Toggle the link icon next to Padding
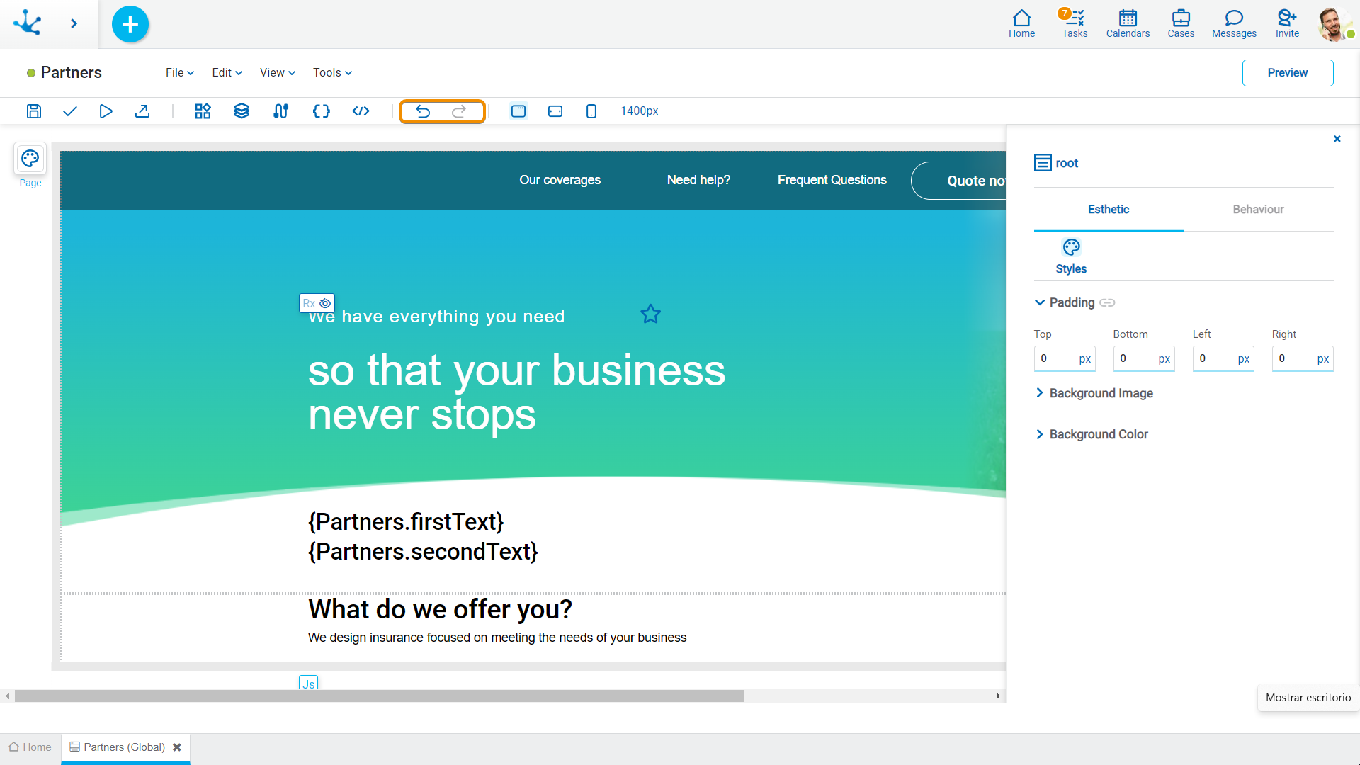The image size is (1360, 765). point(1106,302)
